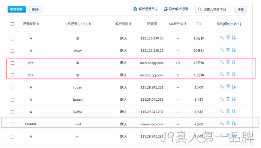261x148 pixels.
Task: Click the 搜索 button
Action: click(241, 9)
